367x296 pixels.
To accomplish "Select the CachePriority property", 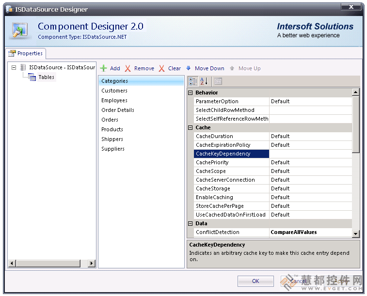I will coord(231,162).
